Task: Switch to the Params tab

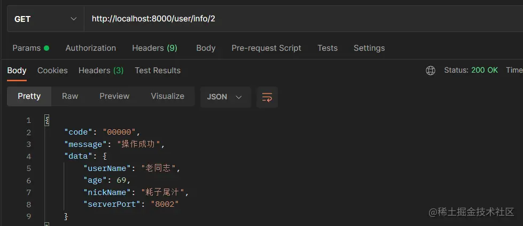Action: click(x=30, y=48)
